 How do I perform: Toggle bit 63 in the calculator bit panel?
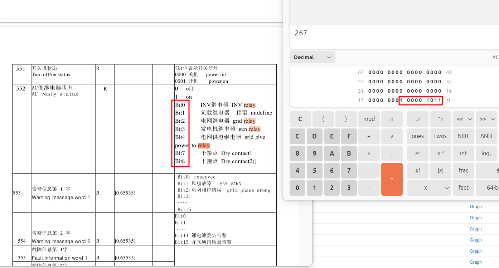(x=370, y=72)
